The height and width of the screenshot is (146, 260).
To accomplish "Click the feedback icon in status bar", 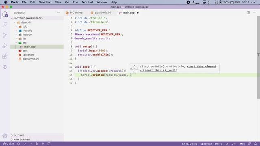I will 249,144.
